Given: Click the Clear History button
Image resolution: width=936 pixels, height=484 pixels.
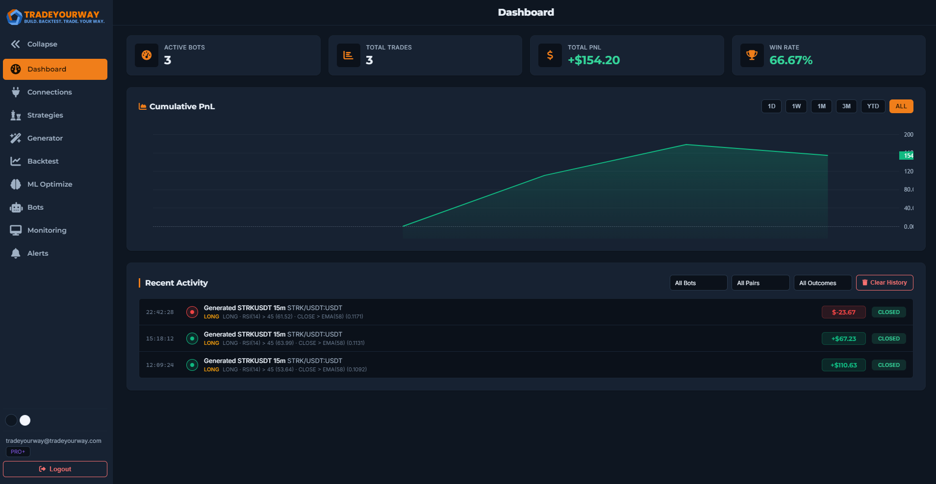Looking at the screenshot, I should [x=885, y=283].
